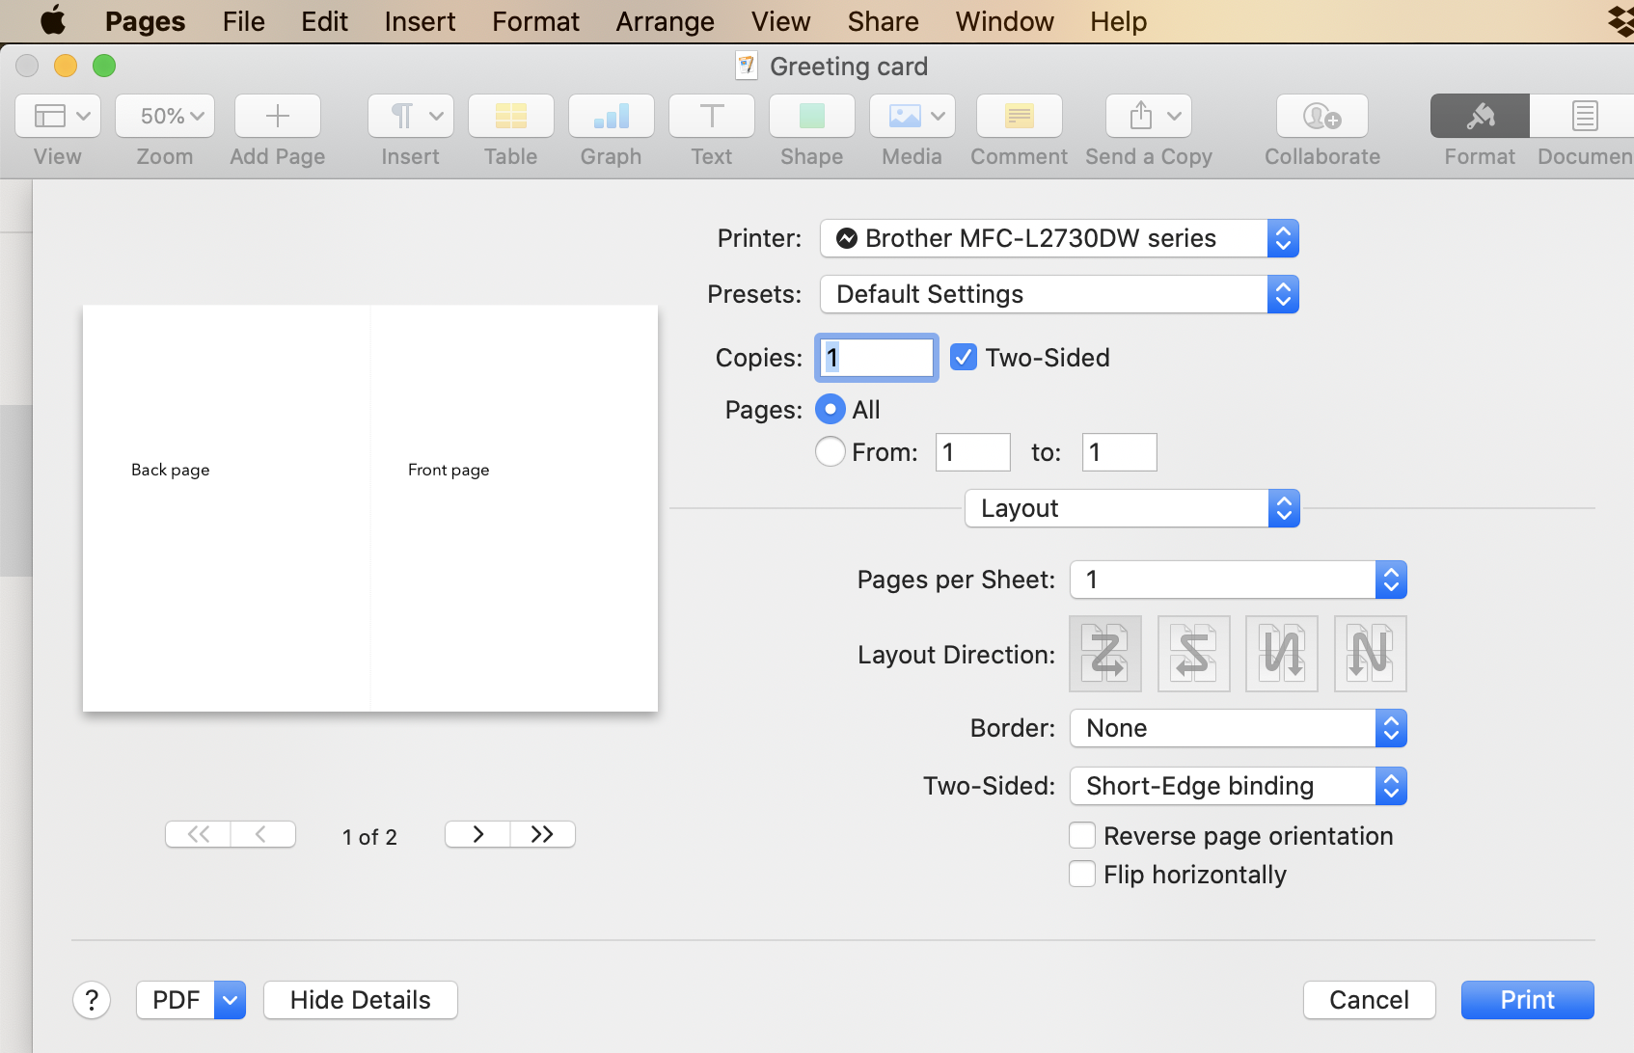Open the Format paintbrush sidebar
This screenshot has height=1053, width=1634.
[1480, 116]
